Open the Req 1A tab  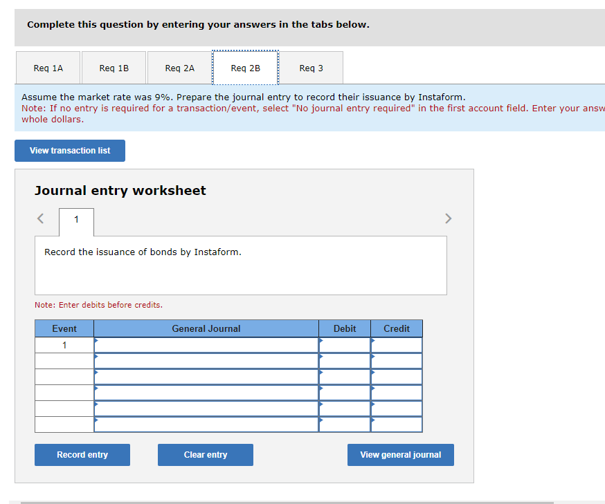click(48, 68)
